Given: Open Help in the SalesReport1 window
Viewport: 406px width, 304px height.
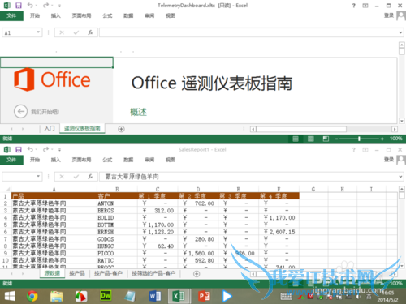Looking at the screenshot, I should click(x=353, y=149).
